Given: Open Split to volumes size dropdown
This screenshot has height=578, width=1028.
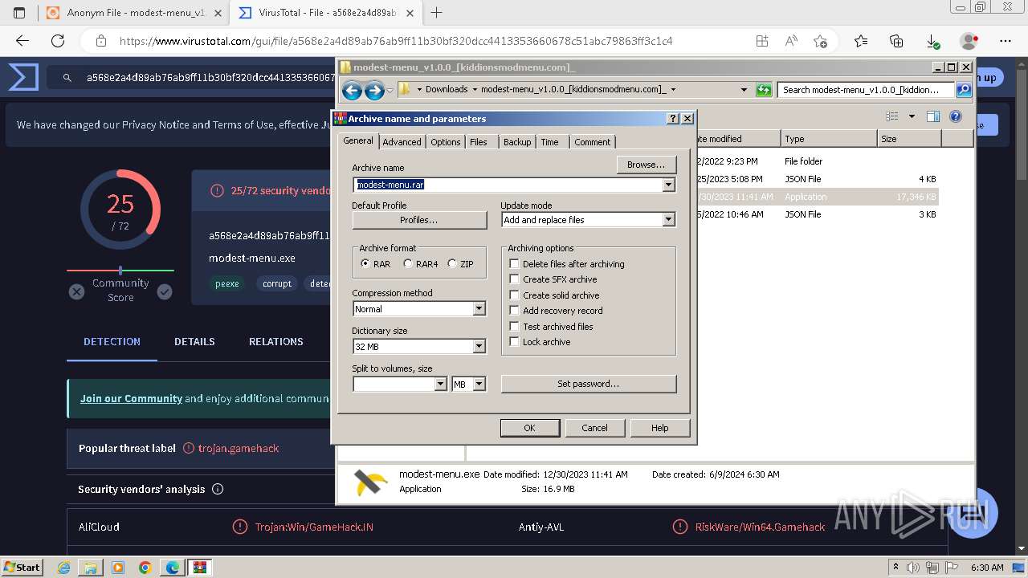Looking at the screenshot, I should coord(441,385).
